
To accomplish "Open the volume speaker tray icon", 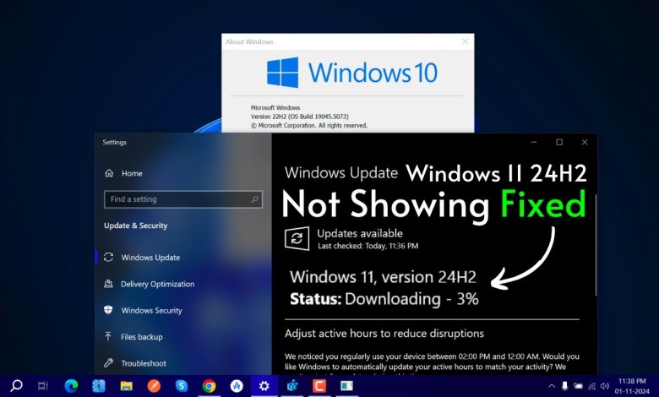I will tap(605, 386).
